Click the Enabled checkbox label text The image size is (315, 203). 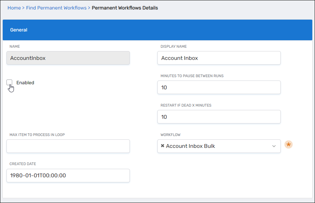pyautogui.click(x=25, y=83)
